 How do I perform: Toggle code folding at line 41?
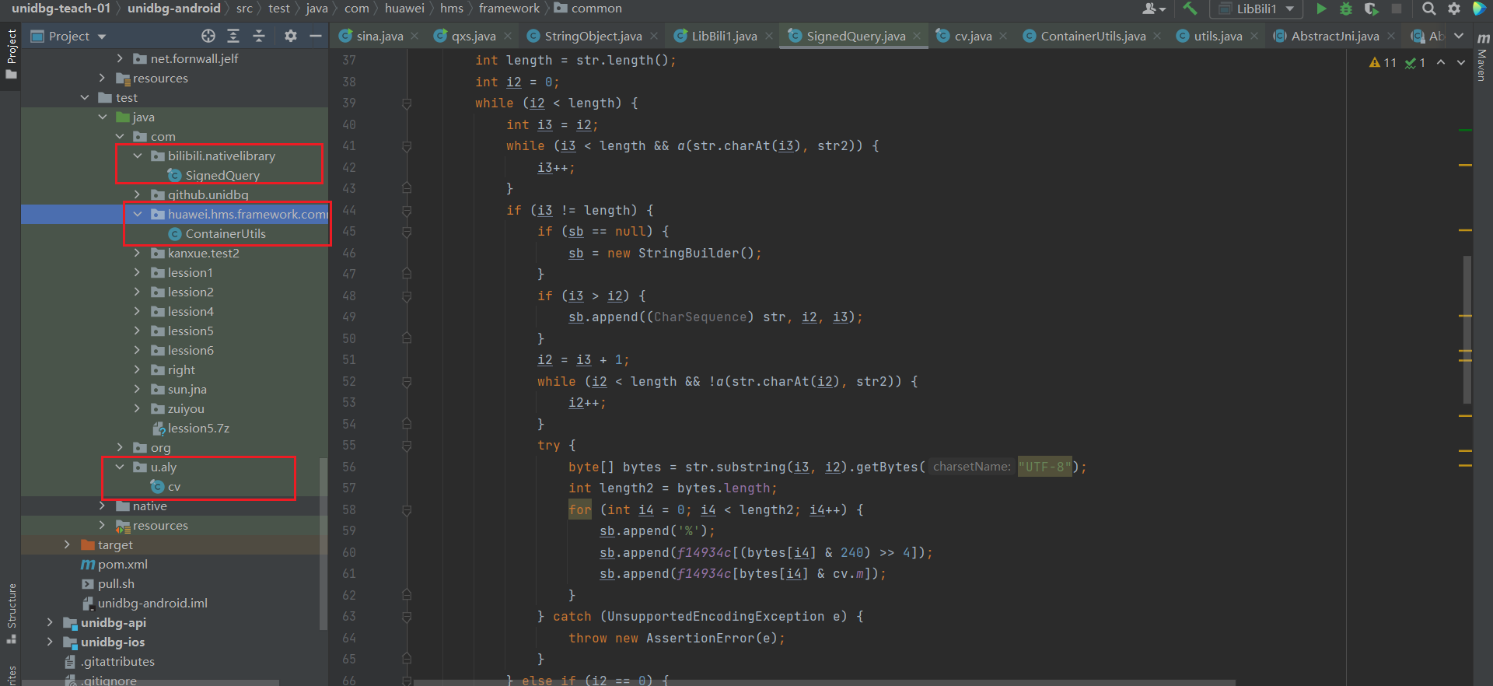click(x=407, y=146)
